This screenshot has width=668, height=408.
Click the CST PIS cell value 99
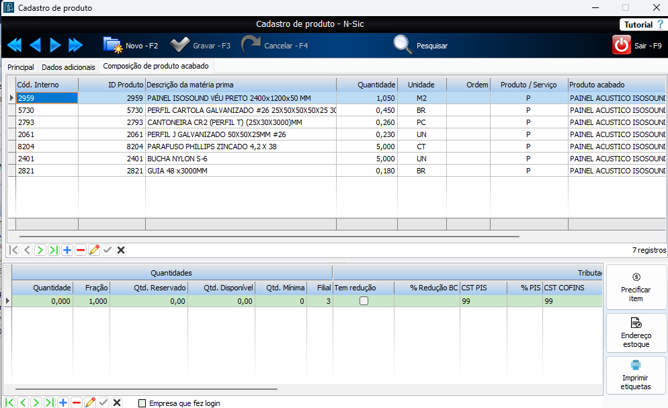coord(483,301)
